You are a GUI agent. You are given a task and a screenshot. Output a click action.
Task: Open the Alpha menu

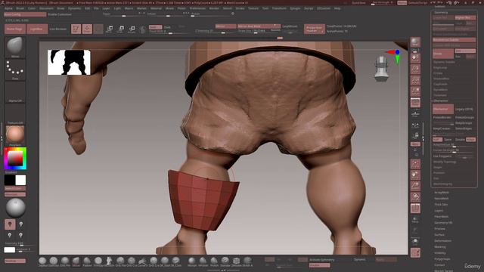[x=8, y=8]
